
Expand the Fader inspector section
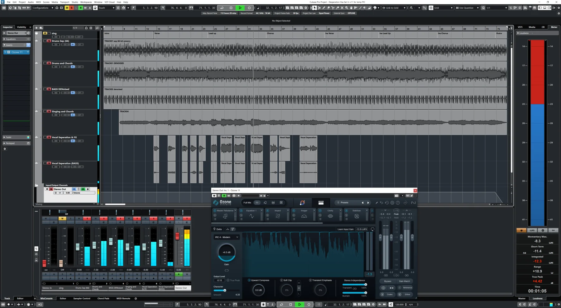(17, 137)
